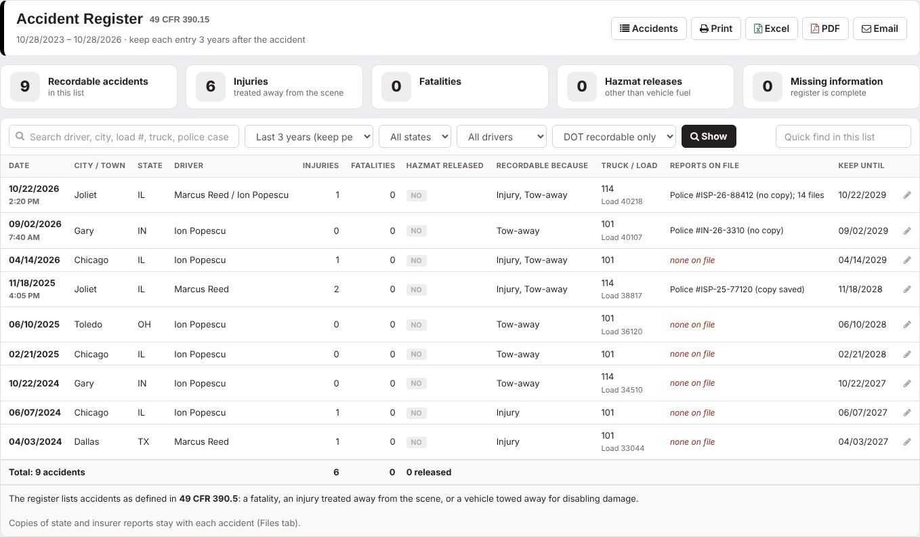Screen dimensions: 920x537
Task: Edit the 02/21/2025 Chicago accident entry
Action: (x=907, y=355)
